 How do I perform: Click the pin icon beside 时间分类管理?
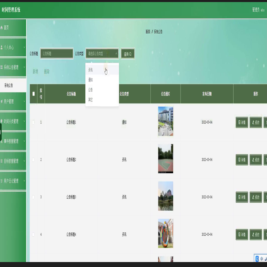[2, 121]
